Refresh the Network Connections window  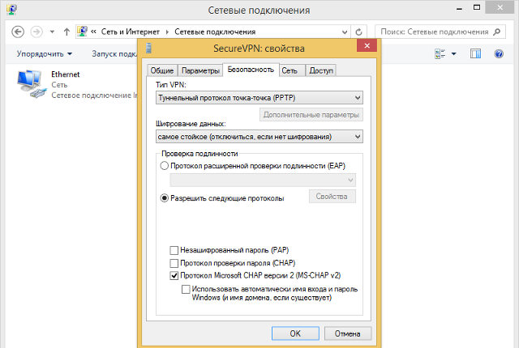(358, 32)
